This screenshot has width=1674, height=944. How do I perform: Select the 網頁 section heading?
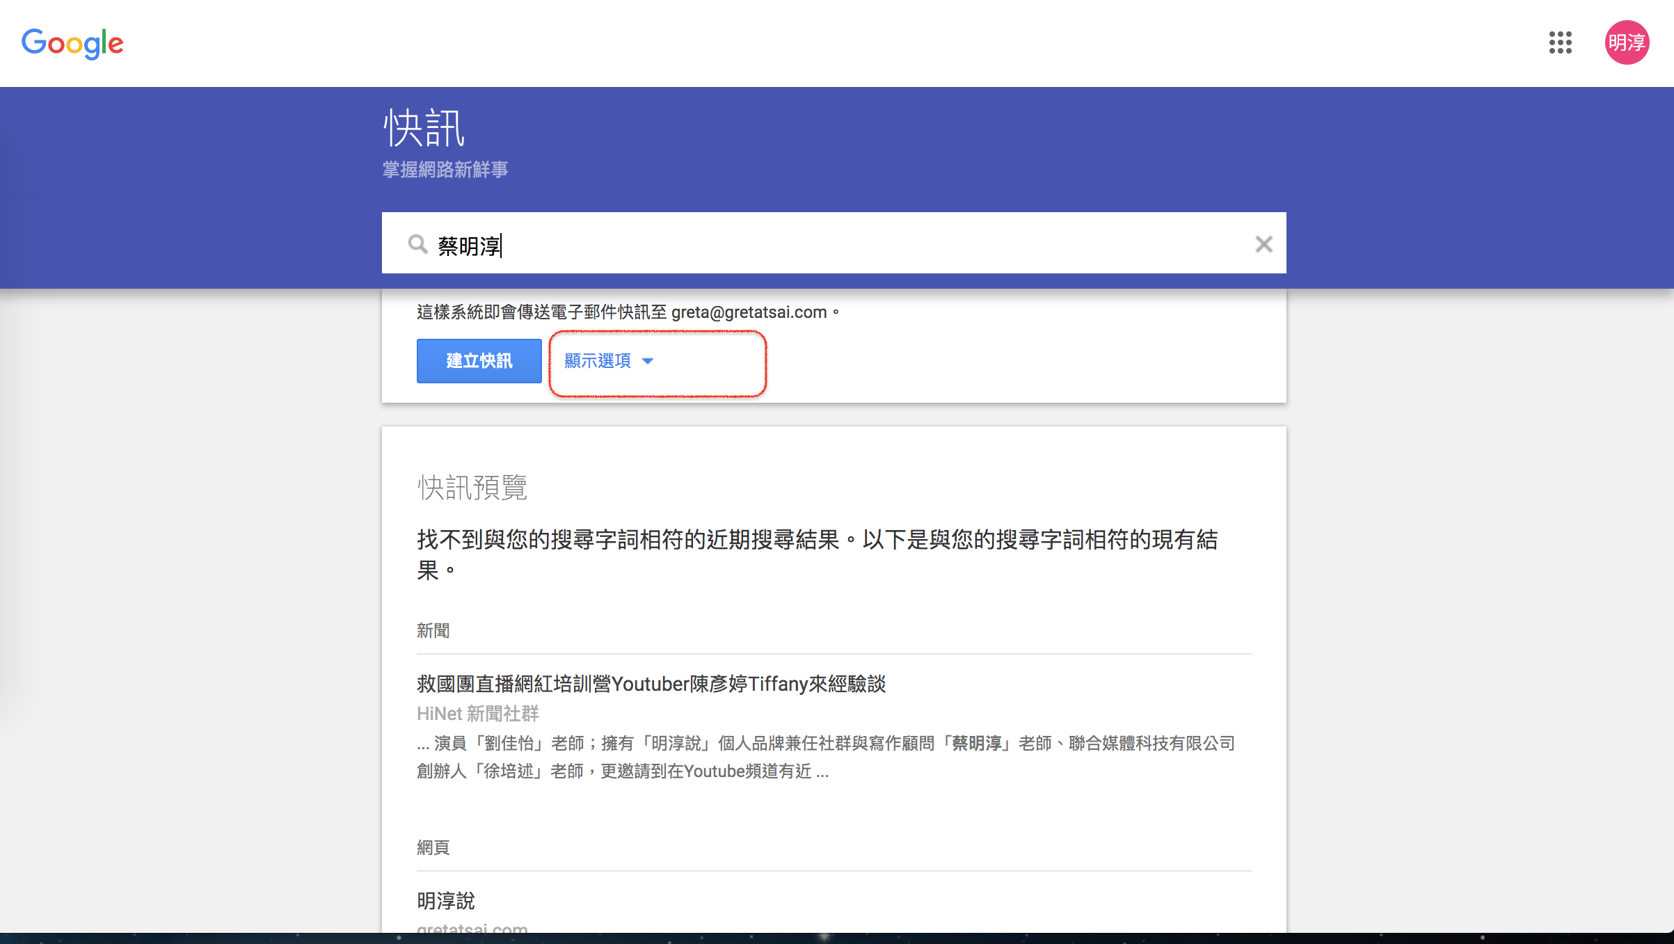[433, 847]
